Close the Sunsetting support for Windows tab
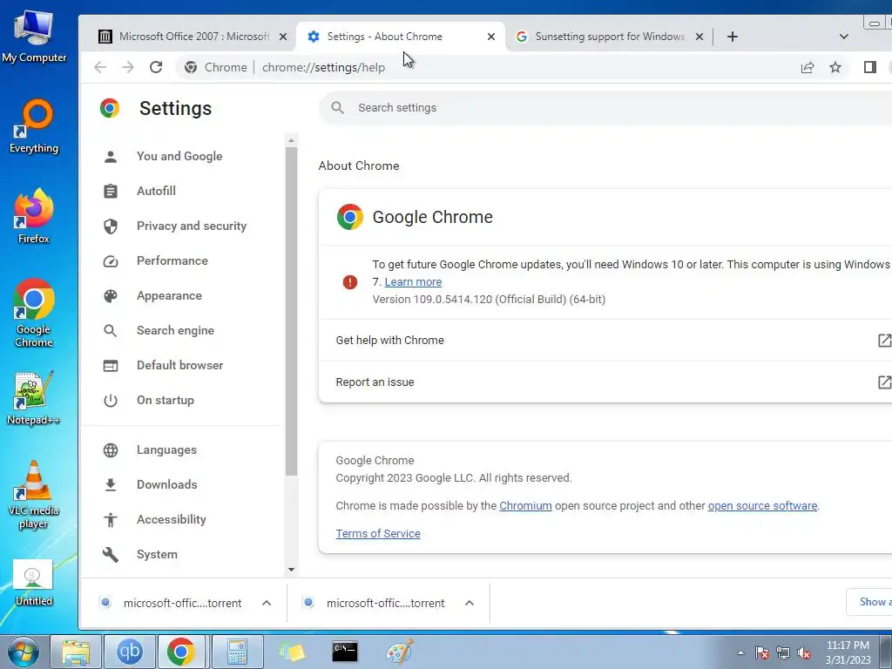Viewport: 892px width, 669px height. pos(699,37)
